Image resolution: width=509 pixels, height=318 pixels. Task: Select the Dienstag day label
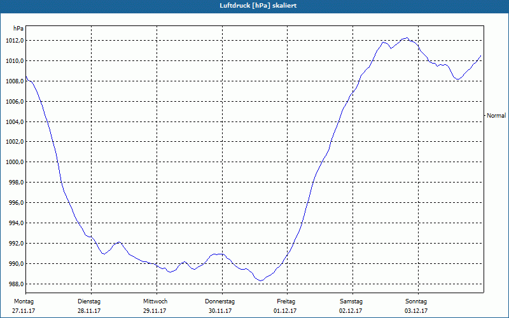(x=89, y=301)
